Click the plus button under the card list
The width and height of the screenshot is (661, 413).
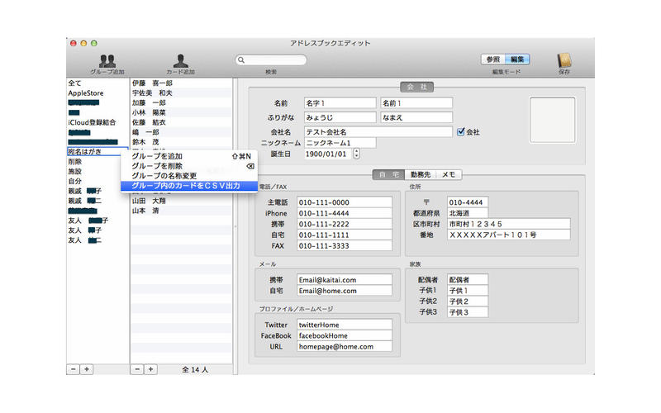pos(150,369)
